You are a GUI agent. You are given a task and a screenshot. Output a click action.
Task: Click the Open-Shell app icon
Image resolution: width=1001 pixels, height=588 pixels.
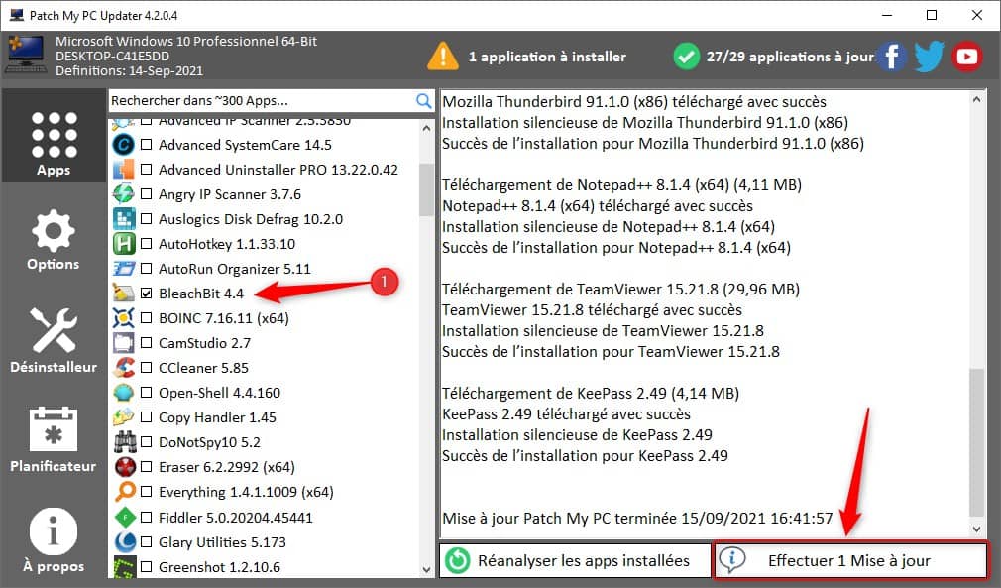pos(123,393)
